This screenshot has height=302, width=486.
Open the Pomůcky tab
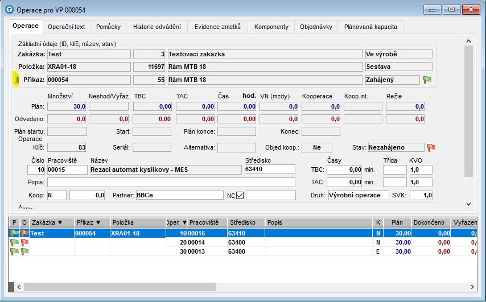click(x=108, y=27)
